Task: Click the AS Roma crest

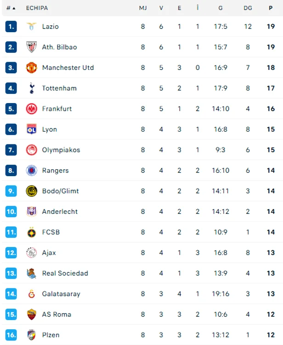Action: 31,315
